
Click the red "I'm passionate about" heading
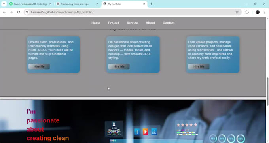coord(48,125)
